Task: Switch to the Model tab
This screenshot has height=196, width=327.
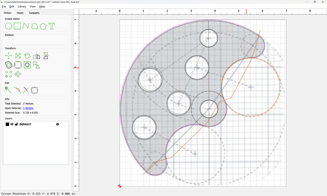Action: (x=20, y=13)
